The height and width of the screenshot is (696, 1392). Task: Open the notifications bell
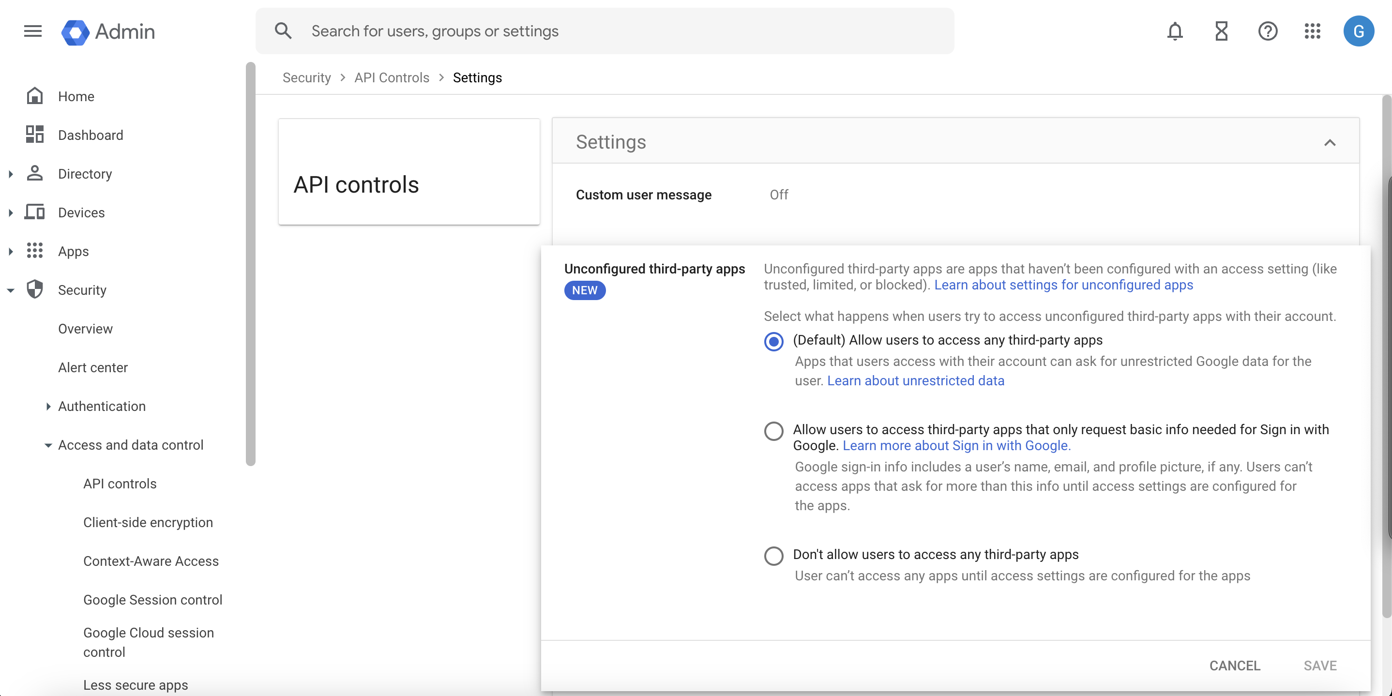click(1175, 31)
